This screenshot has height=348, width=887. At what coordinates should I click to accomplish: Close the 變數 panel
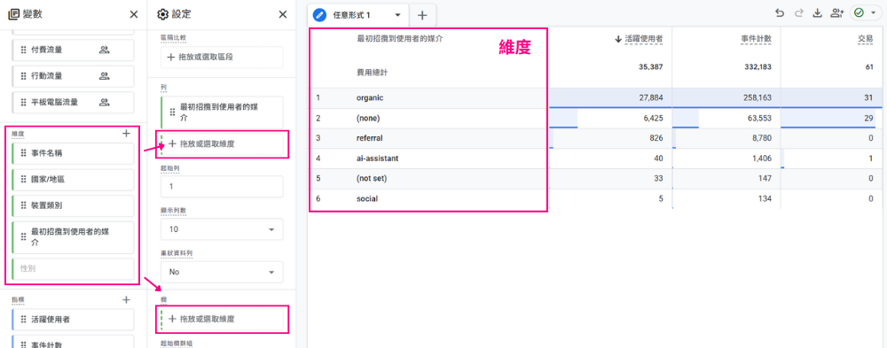pos(134,15)
